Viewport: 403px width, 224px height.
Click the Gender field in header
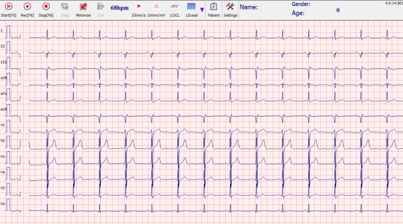coord(300,4)
